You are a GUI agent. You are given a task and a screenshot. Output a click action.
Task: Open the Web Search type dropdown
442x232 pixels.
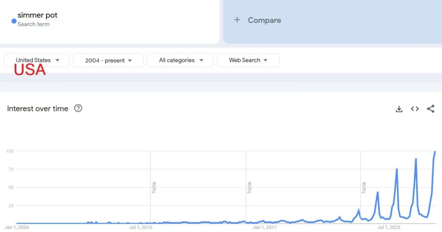click(248, 60)
